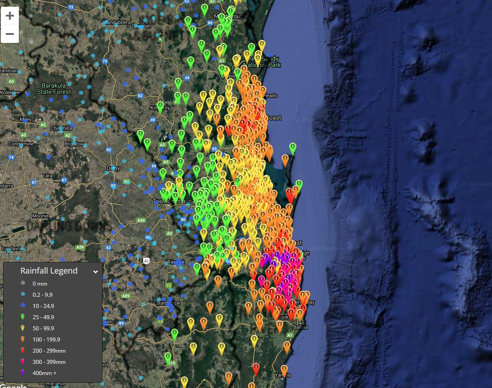The image size is (492, 388).
Task: Click the Miles map label
Action: [26, 119]
